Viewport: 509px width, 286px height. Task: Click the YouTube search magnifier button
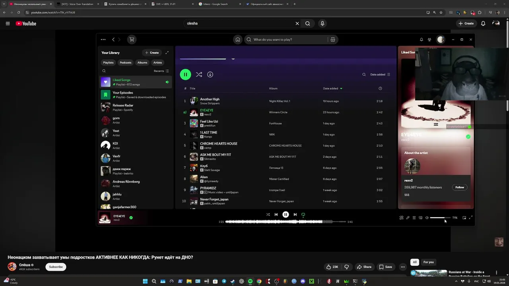pyautogui.click(x=308, y=23)
